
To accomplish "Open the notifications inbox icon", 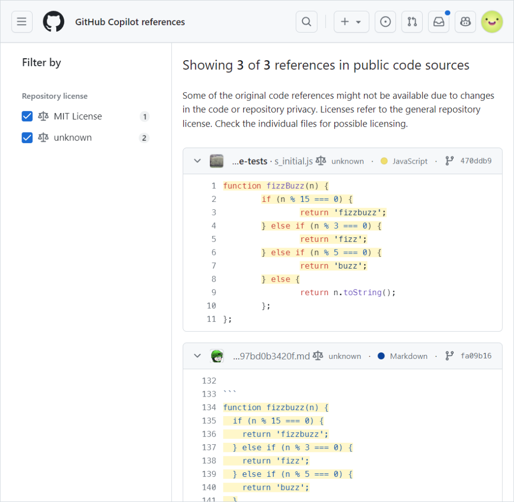I will tap(438, 22).
